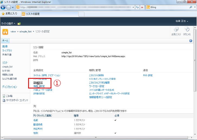Viewport: 197px width, 140px height.
Task: Select the ホーム tab
Action: [5, 40]
